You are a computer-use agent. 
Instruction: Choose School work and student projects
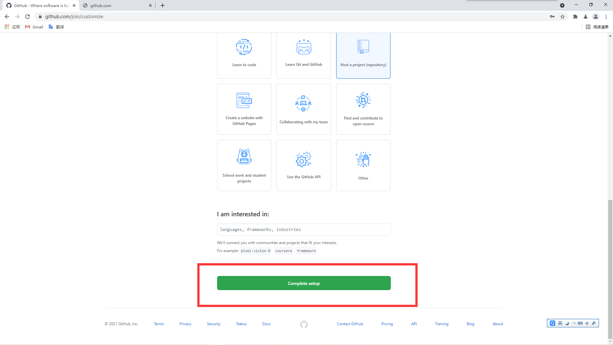click(244, 165)
